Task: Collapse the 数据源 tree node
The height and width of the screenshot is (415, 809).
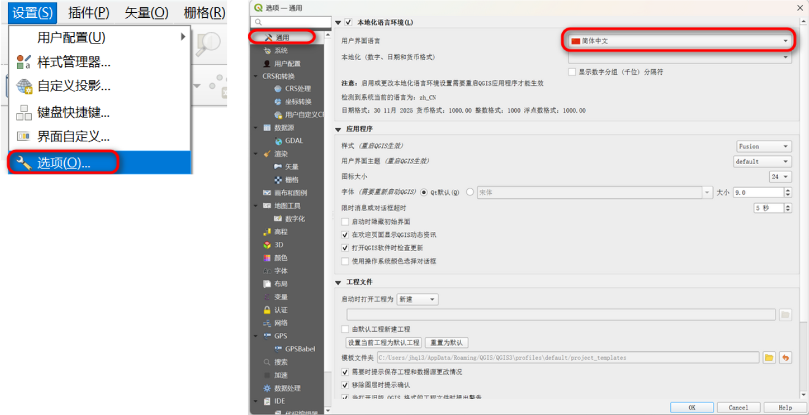Action: [256, 128]
